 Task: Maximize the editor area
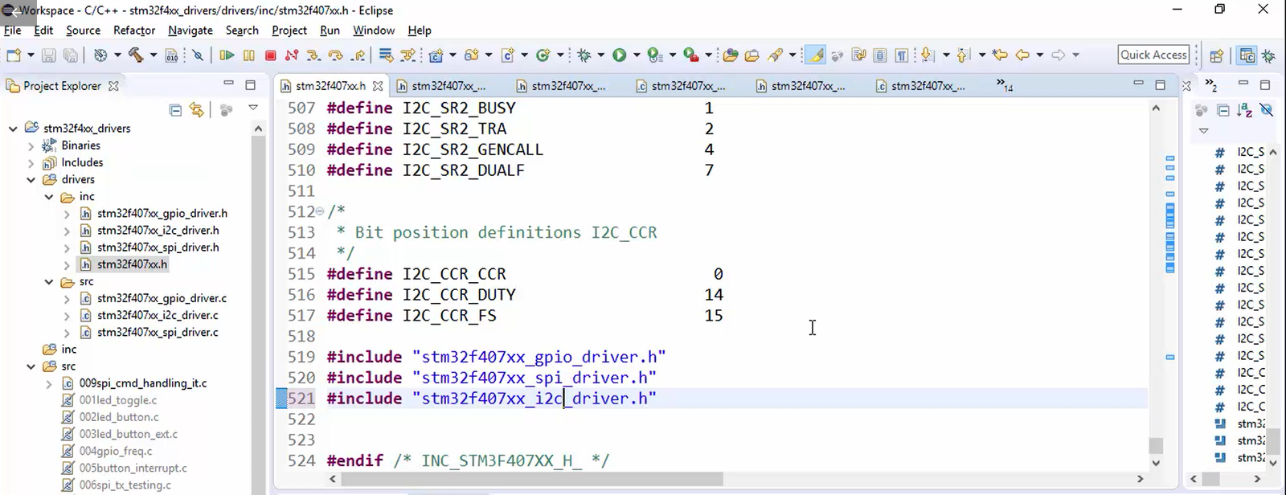point(1160,84)
